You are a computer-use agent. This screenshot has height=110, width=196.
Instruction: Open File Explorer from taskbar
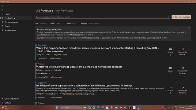pyautogui.click(x=85, y=108)
